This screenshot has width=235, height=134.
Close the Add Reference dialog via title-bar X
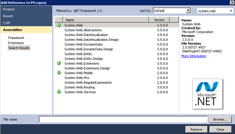point(232,3)
